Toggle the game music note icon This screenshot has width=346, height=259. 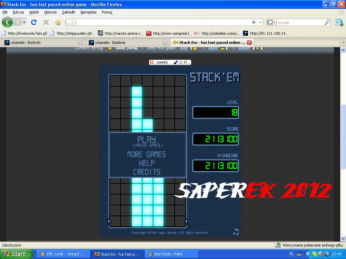pos(236,232)
